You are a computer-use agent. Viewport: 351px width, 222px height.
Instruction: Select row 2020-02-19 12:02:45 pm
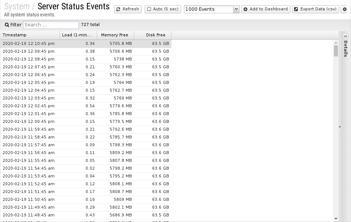point(86,106)
